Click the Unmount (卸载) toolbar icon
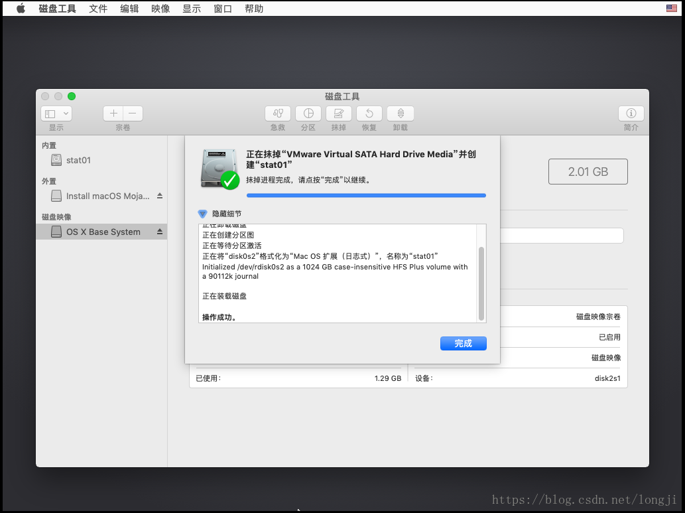The image size is (685, 513). [x=400, y=113]
